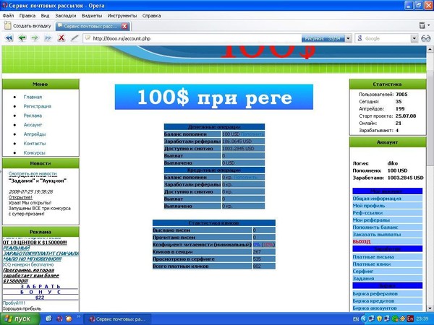
Task: Click the 'Апгрейды' sidebar link
Action: pos(34,134)
